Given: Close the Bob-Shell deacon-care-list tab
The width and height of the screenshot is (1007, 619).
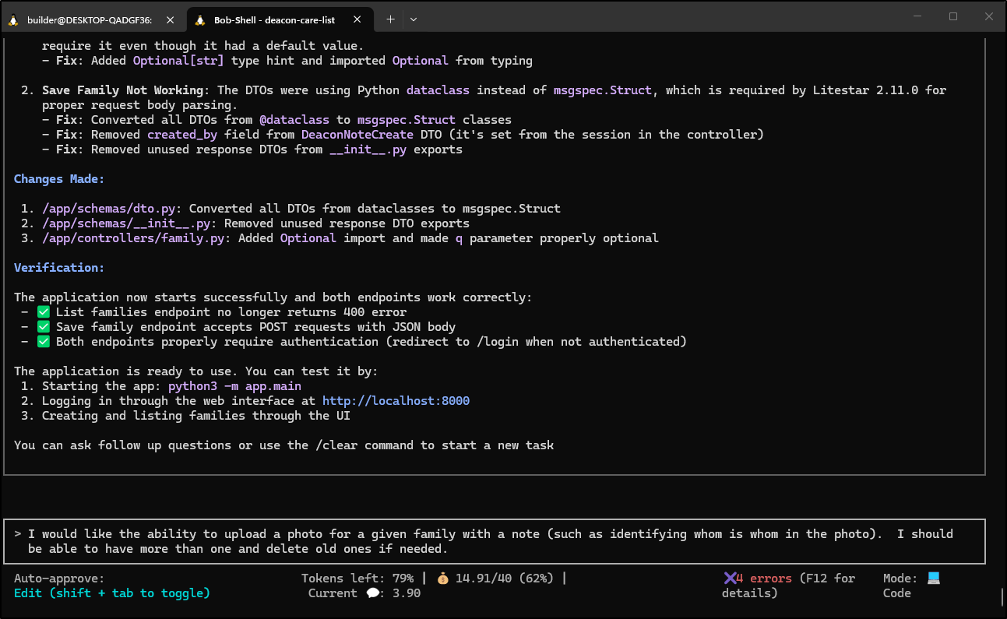Looking at the screenshot, I should click(357, 19).
